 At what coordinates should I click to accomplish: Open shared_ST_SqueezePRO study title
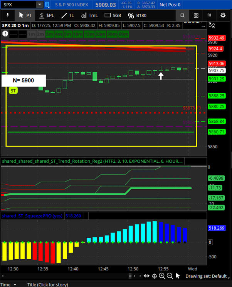(x=32, y=216)
